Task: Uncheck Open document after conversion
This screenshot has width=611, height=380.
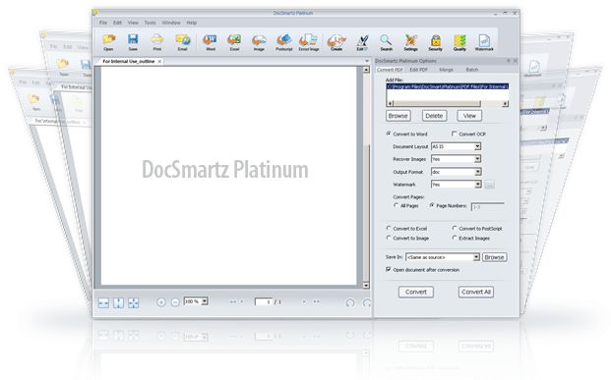Action: pos(389,269)
